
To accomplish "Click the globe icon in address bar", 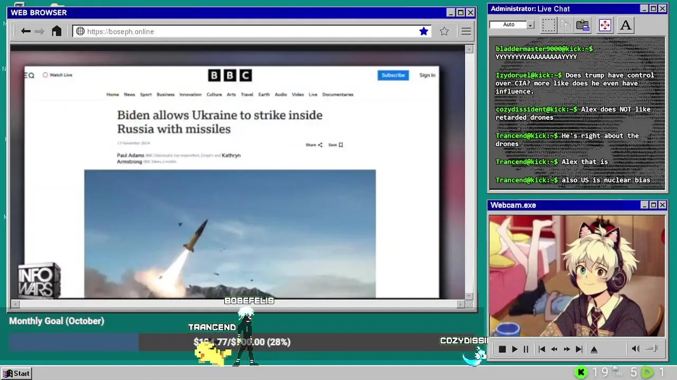I will [80, 32].
